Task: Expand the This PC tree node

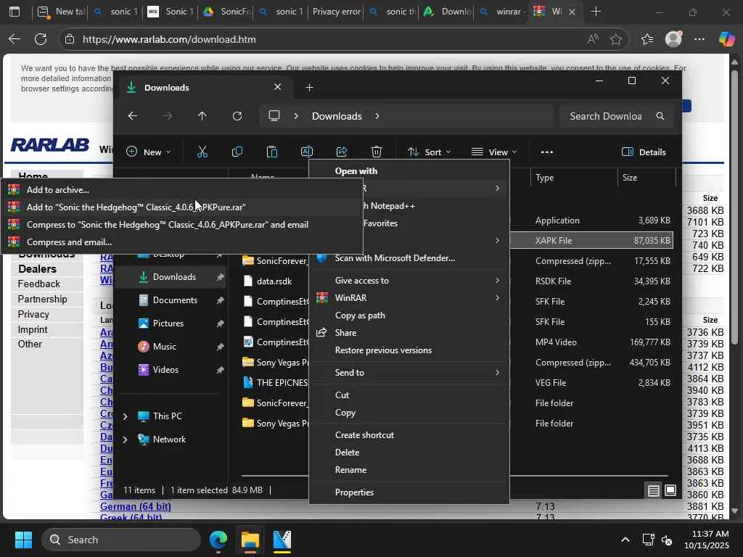Action: click(125, 416)
